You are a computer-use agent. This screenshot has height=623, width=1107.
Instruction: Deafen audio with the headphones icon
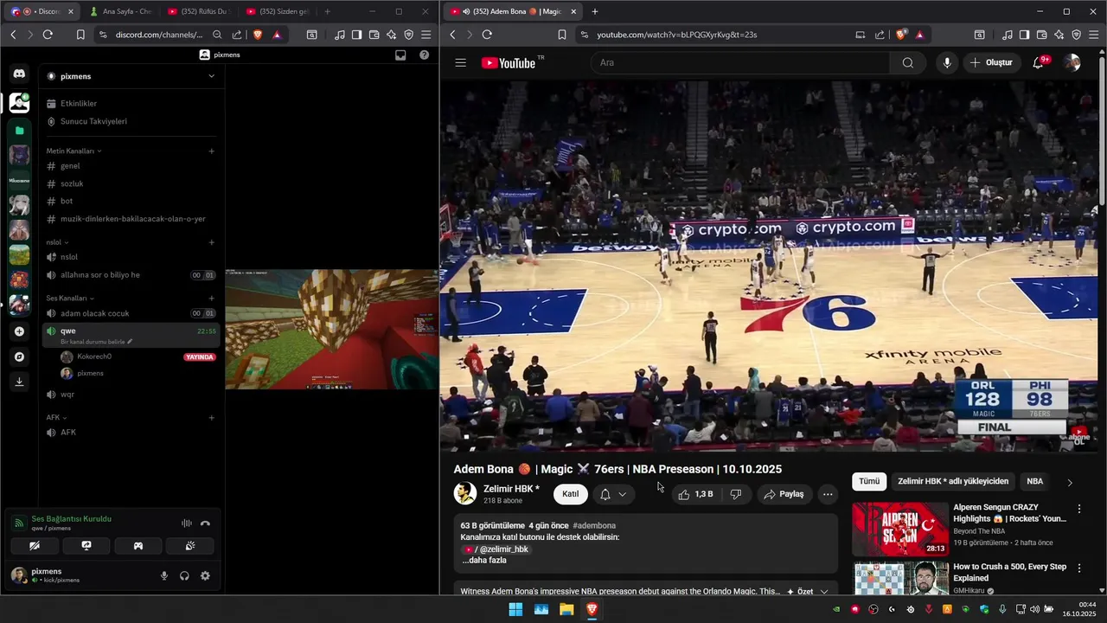point(184,575)
